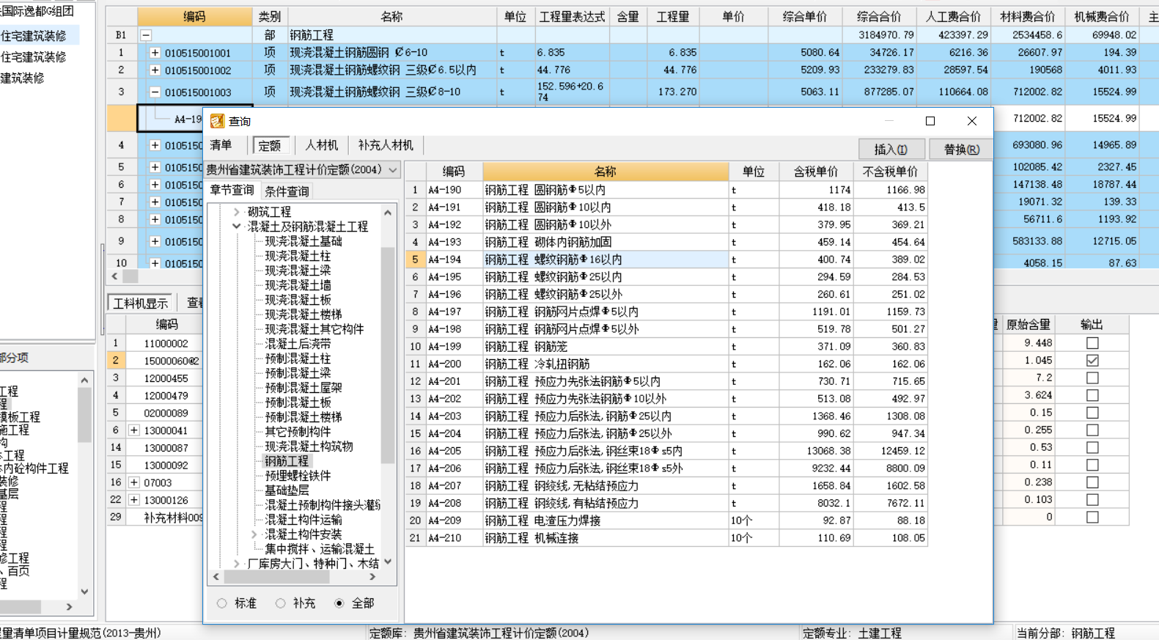Screen dimensions: 1159x640
Task: Open the 补充人材机 tab
Action: click(386, 145)
